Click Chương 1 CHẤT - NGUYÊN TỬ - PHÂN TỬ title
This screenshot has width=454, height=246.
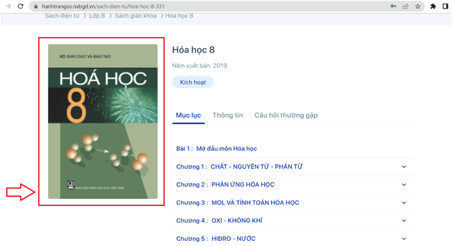[239, 167]
